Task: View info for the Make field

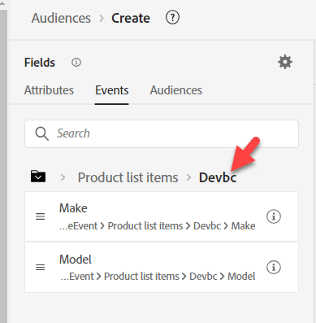Action: point(274,216)
